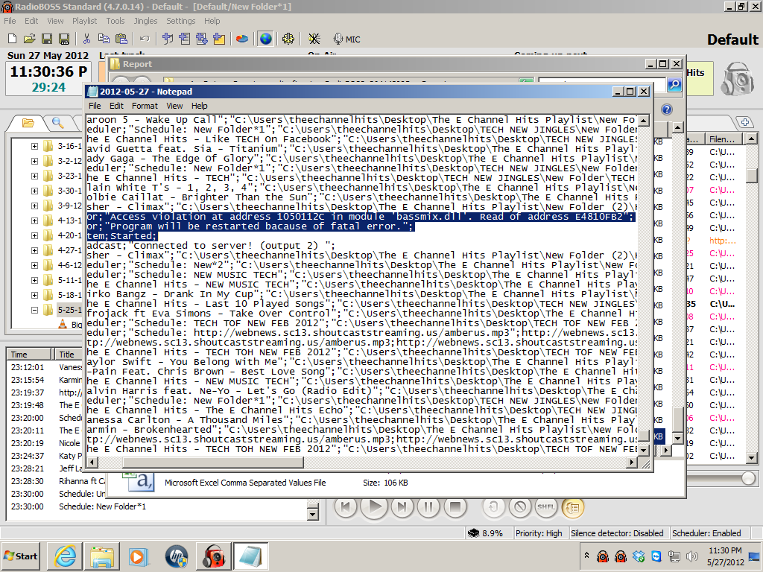Open Notepad's Format menu

pyautogui.click(x=145, y=106)
